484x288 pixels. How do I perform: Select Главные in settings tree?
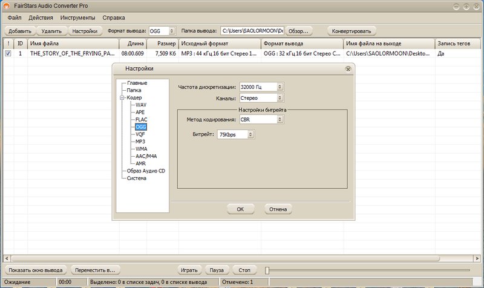pos(137,83)
